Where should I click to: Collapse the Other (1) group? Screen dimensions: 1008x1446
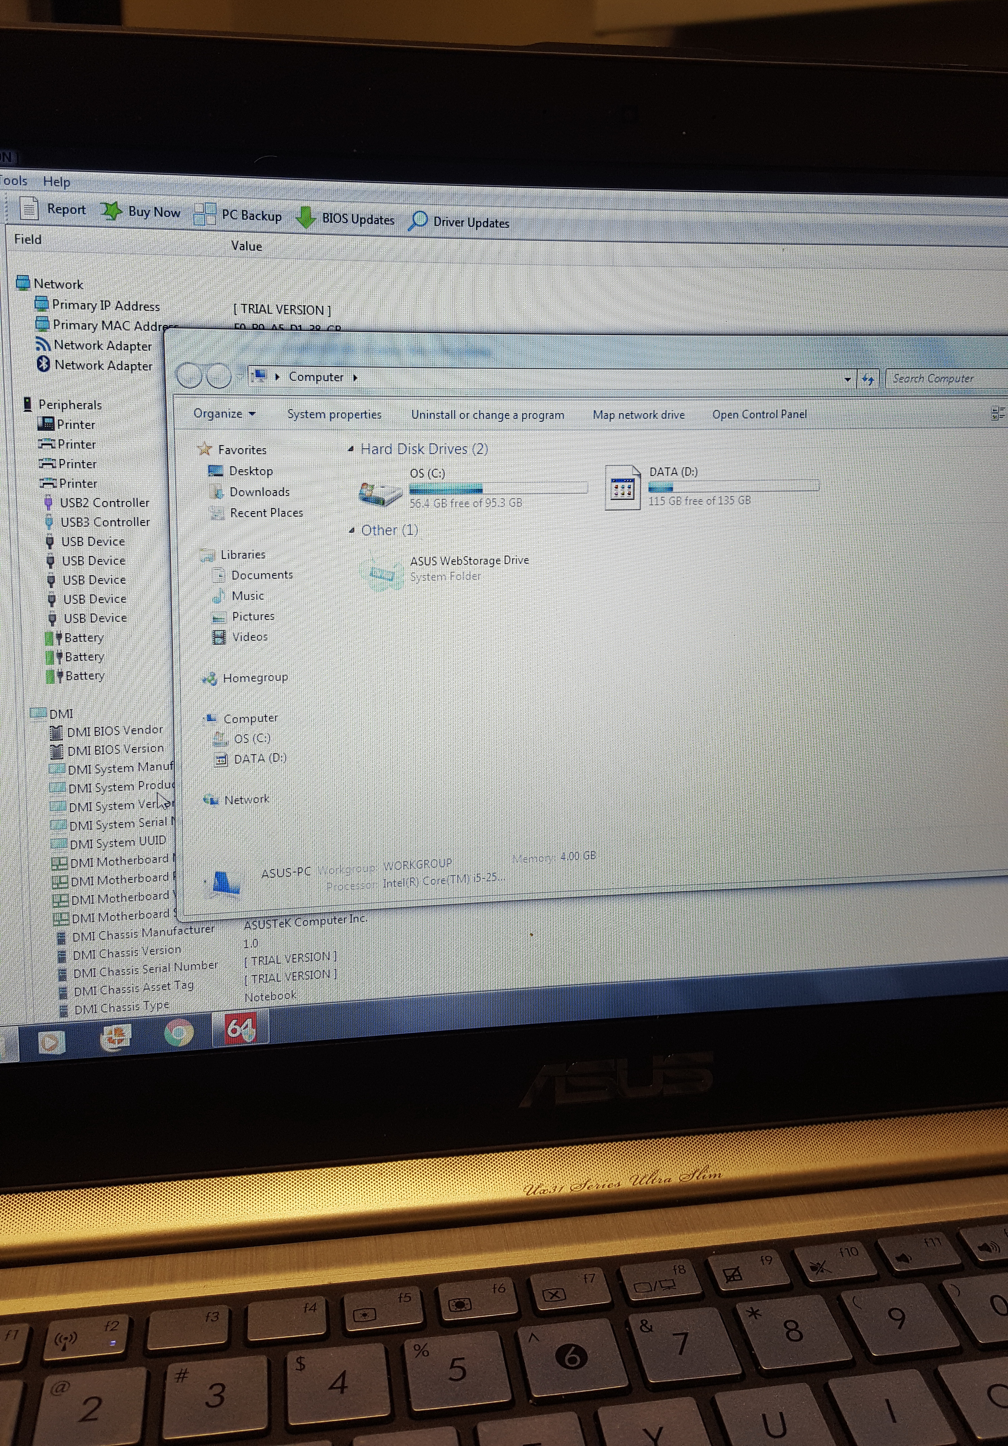point(352,530)
